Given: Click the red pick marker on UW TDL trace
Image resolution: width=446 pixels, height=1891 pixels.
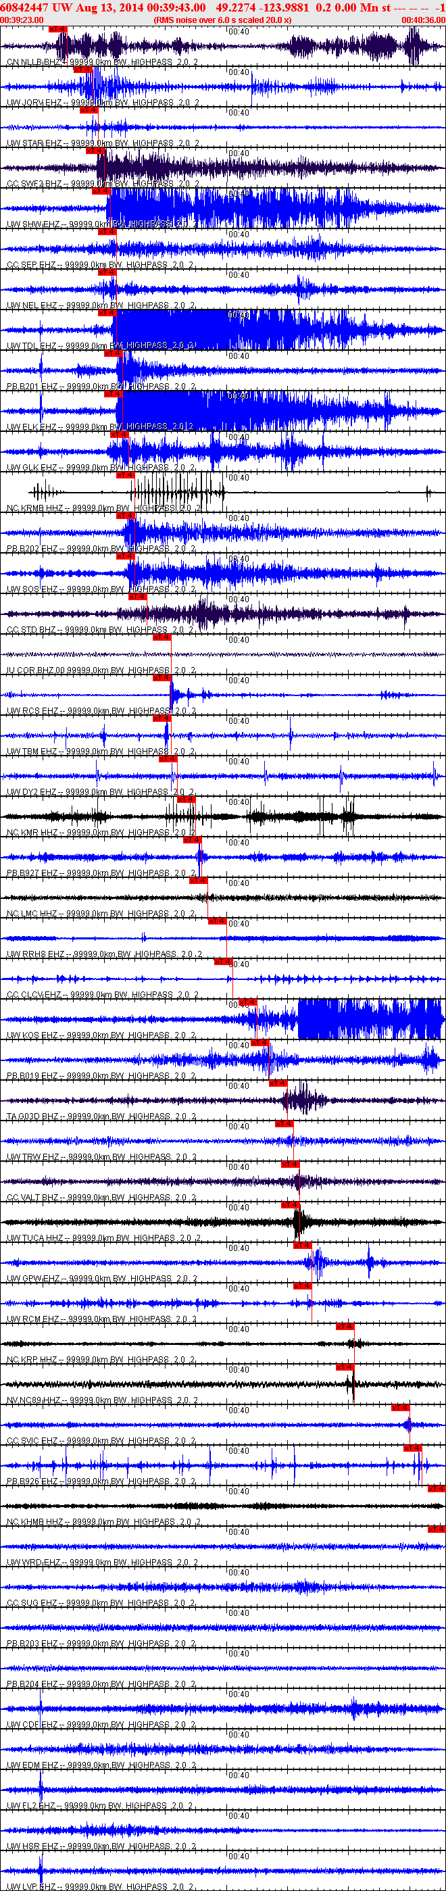Looking at the screenshot, I should point(106,313).
